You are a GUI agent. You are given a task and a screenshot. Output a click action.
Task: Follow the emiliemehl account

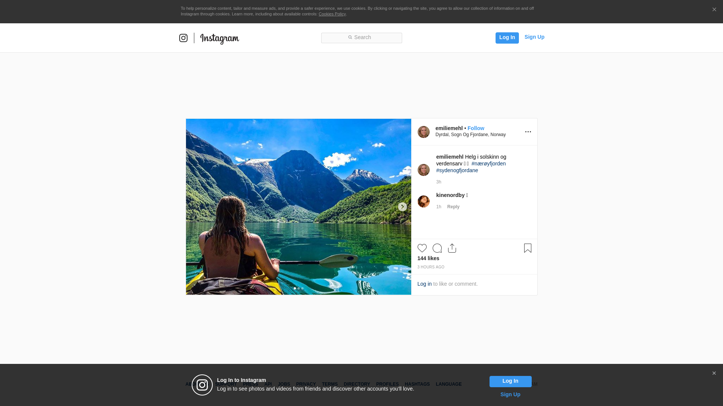(x=476, y=128)
